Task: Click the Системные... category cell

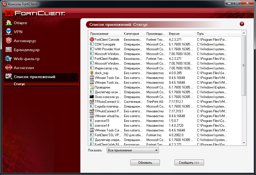Action: [x=133, y=101]
